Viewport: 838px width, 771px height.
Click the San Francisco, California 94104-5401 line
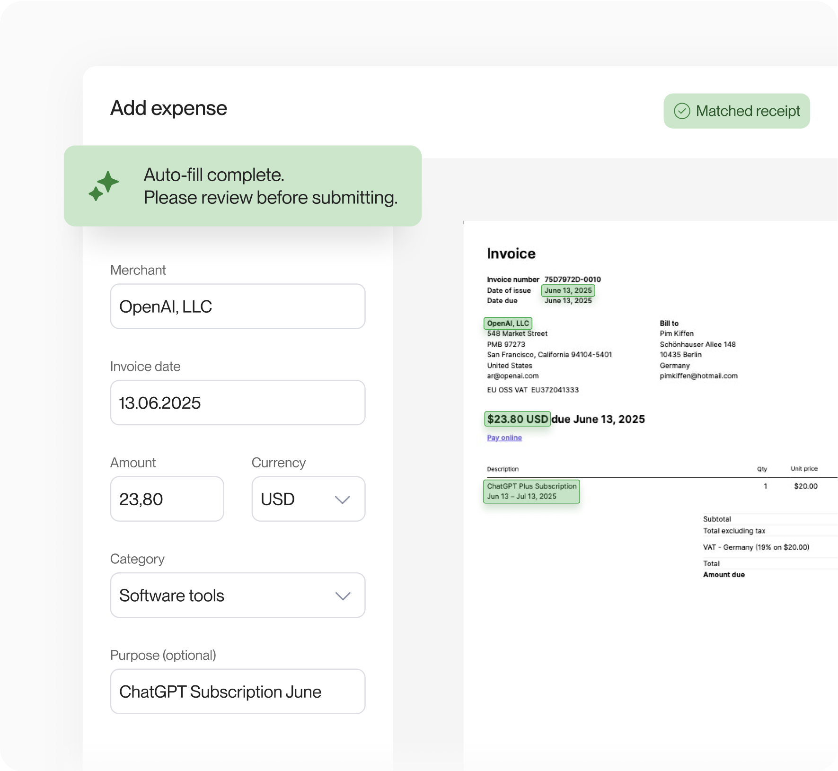click(549, 355)
